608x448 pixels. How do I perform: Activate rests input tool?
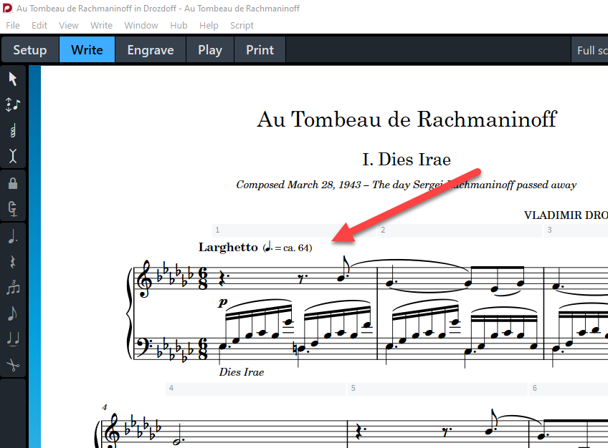pos(13,262)
